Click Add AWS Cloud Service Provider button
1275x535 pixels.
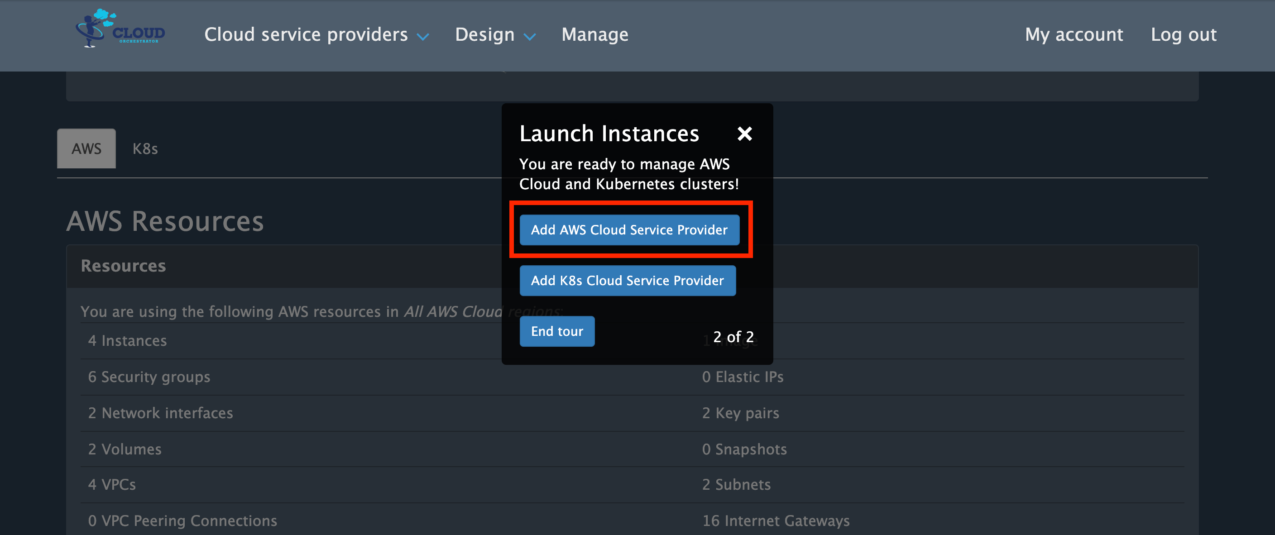click(629, 230)
